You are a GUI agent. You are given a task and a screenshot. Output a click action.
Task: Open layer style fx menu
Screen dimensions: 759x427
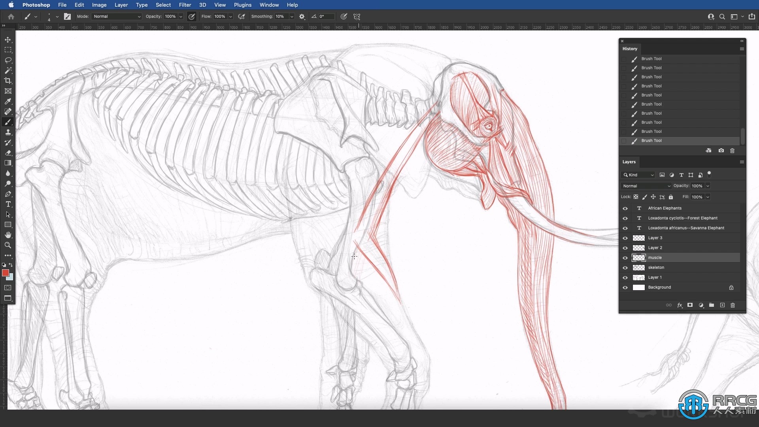[x=680, y=305]
